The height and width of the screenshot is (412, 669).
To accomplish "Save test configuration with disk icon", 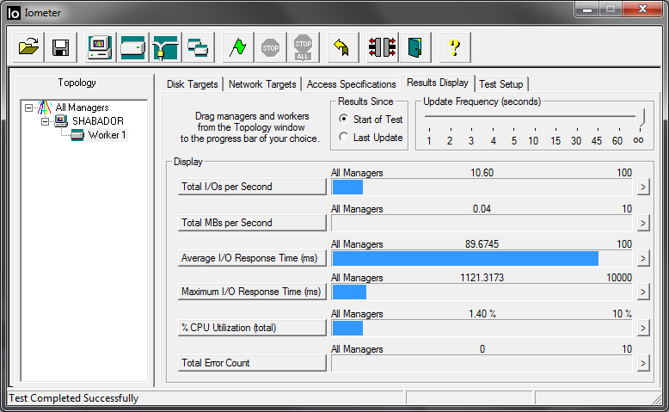I will coord(60,47).
